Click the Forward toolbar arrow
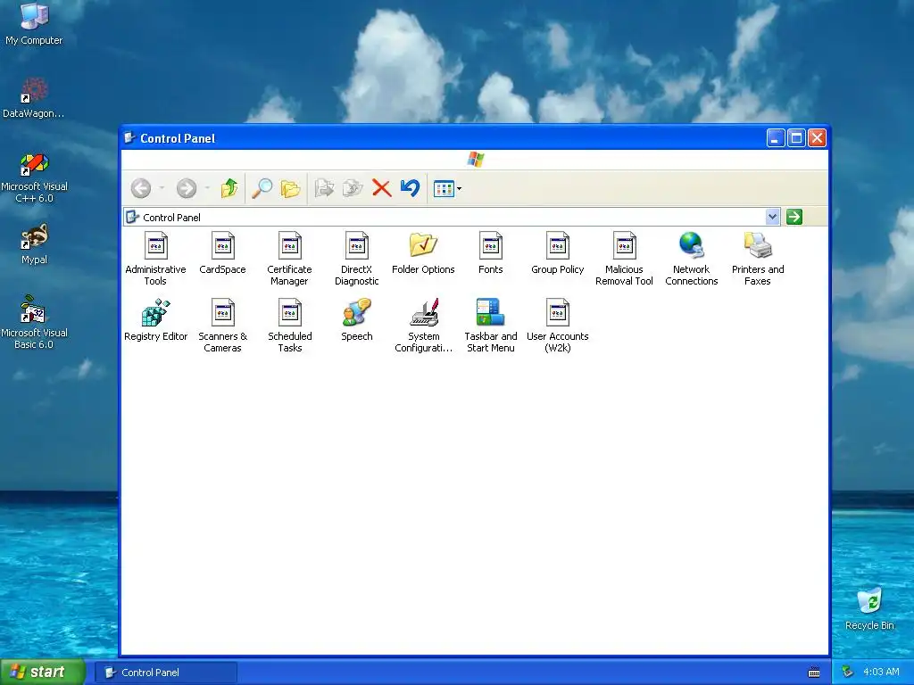 click(187, 188)
